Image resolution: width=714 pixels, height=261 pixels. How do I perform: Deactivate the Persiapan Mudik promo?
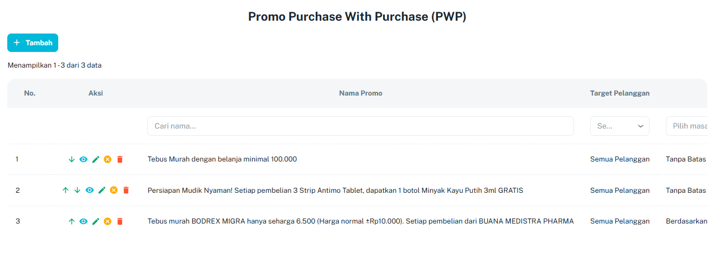coord(114,191)
